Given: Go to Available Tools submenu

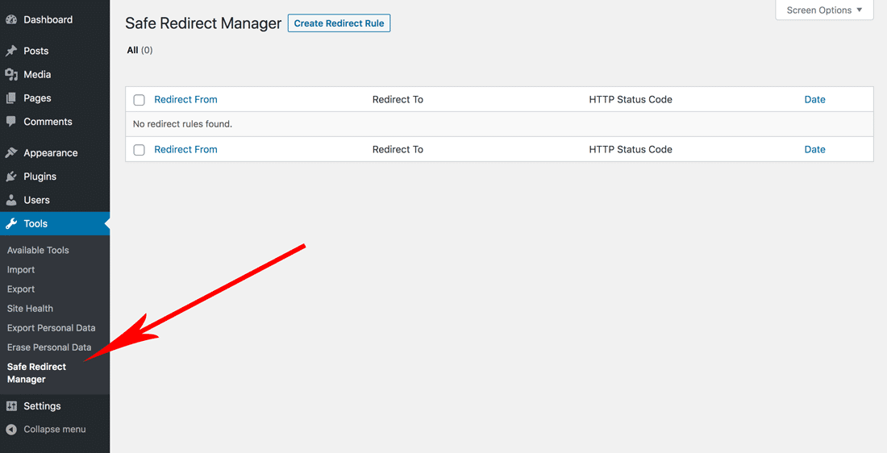Looking at the screenshot, I should (x=38, y=250).
